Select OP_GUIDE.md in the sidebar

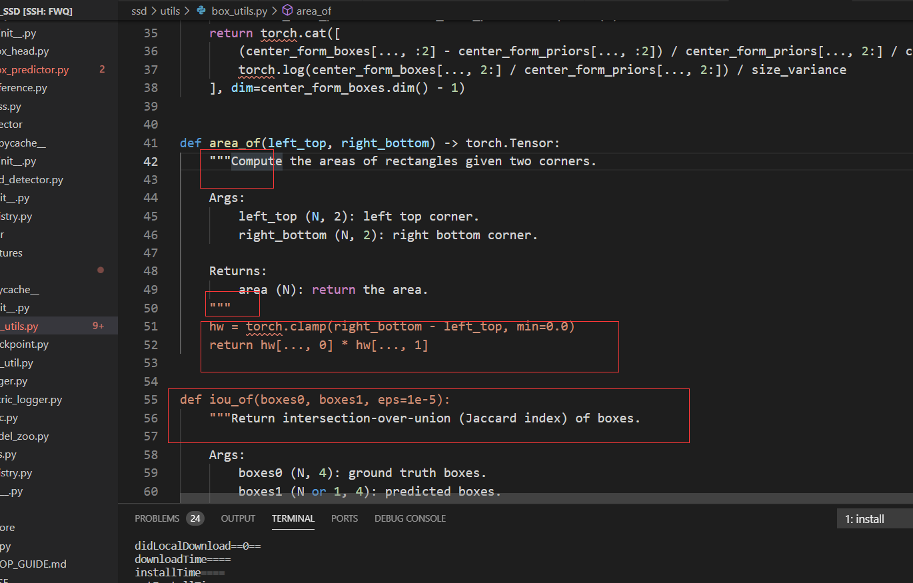[33, 564]
